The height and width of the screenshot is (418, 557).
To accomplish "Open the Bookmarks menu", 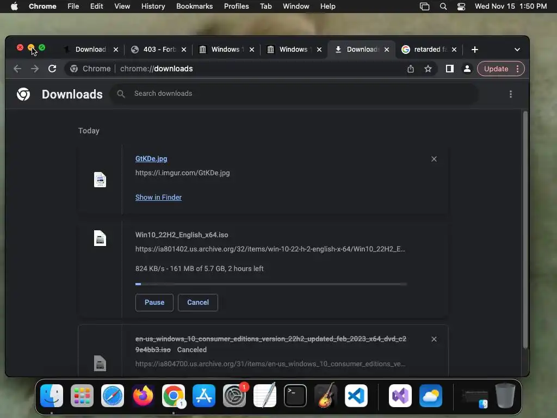I will 194,7.
